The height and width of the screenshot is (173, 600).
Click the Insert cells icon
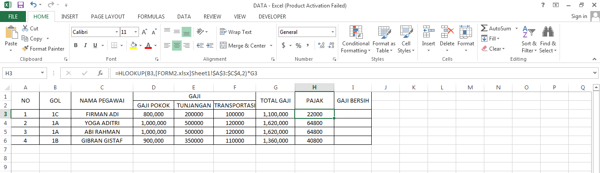[428, 32]
